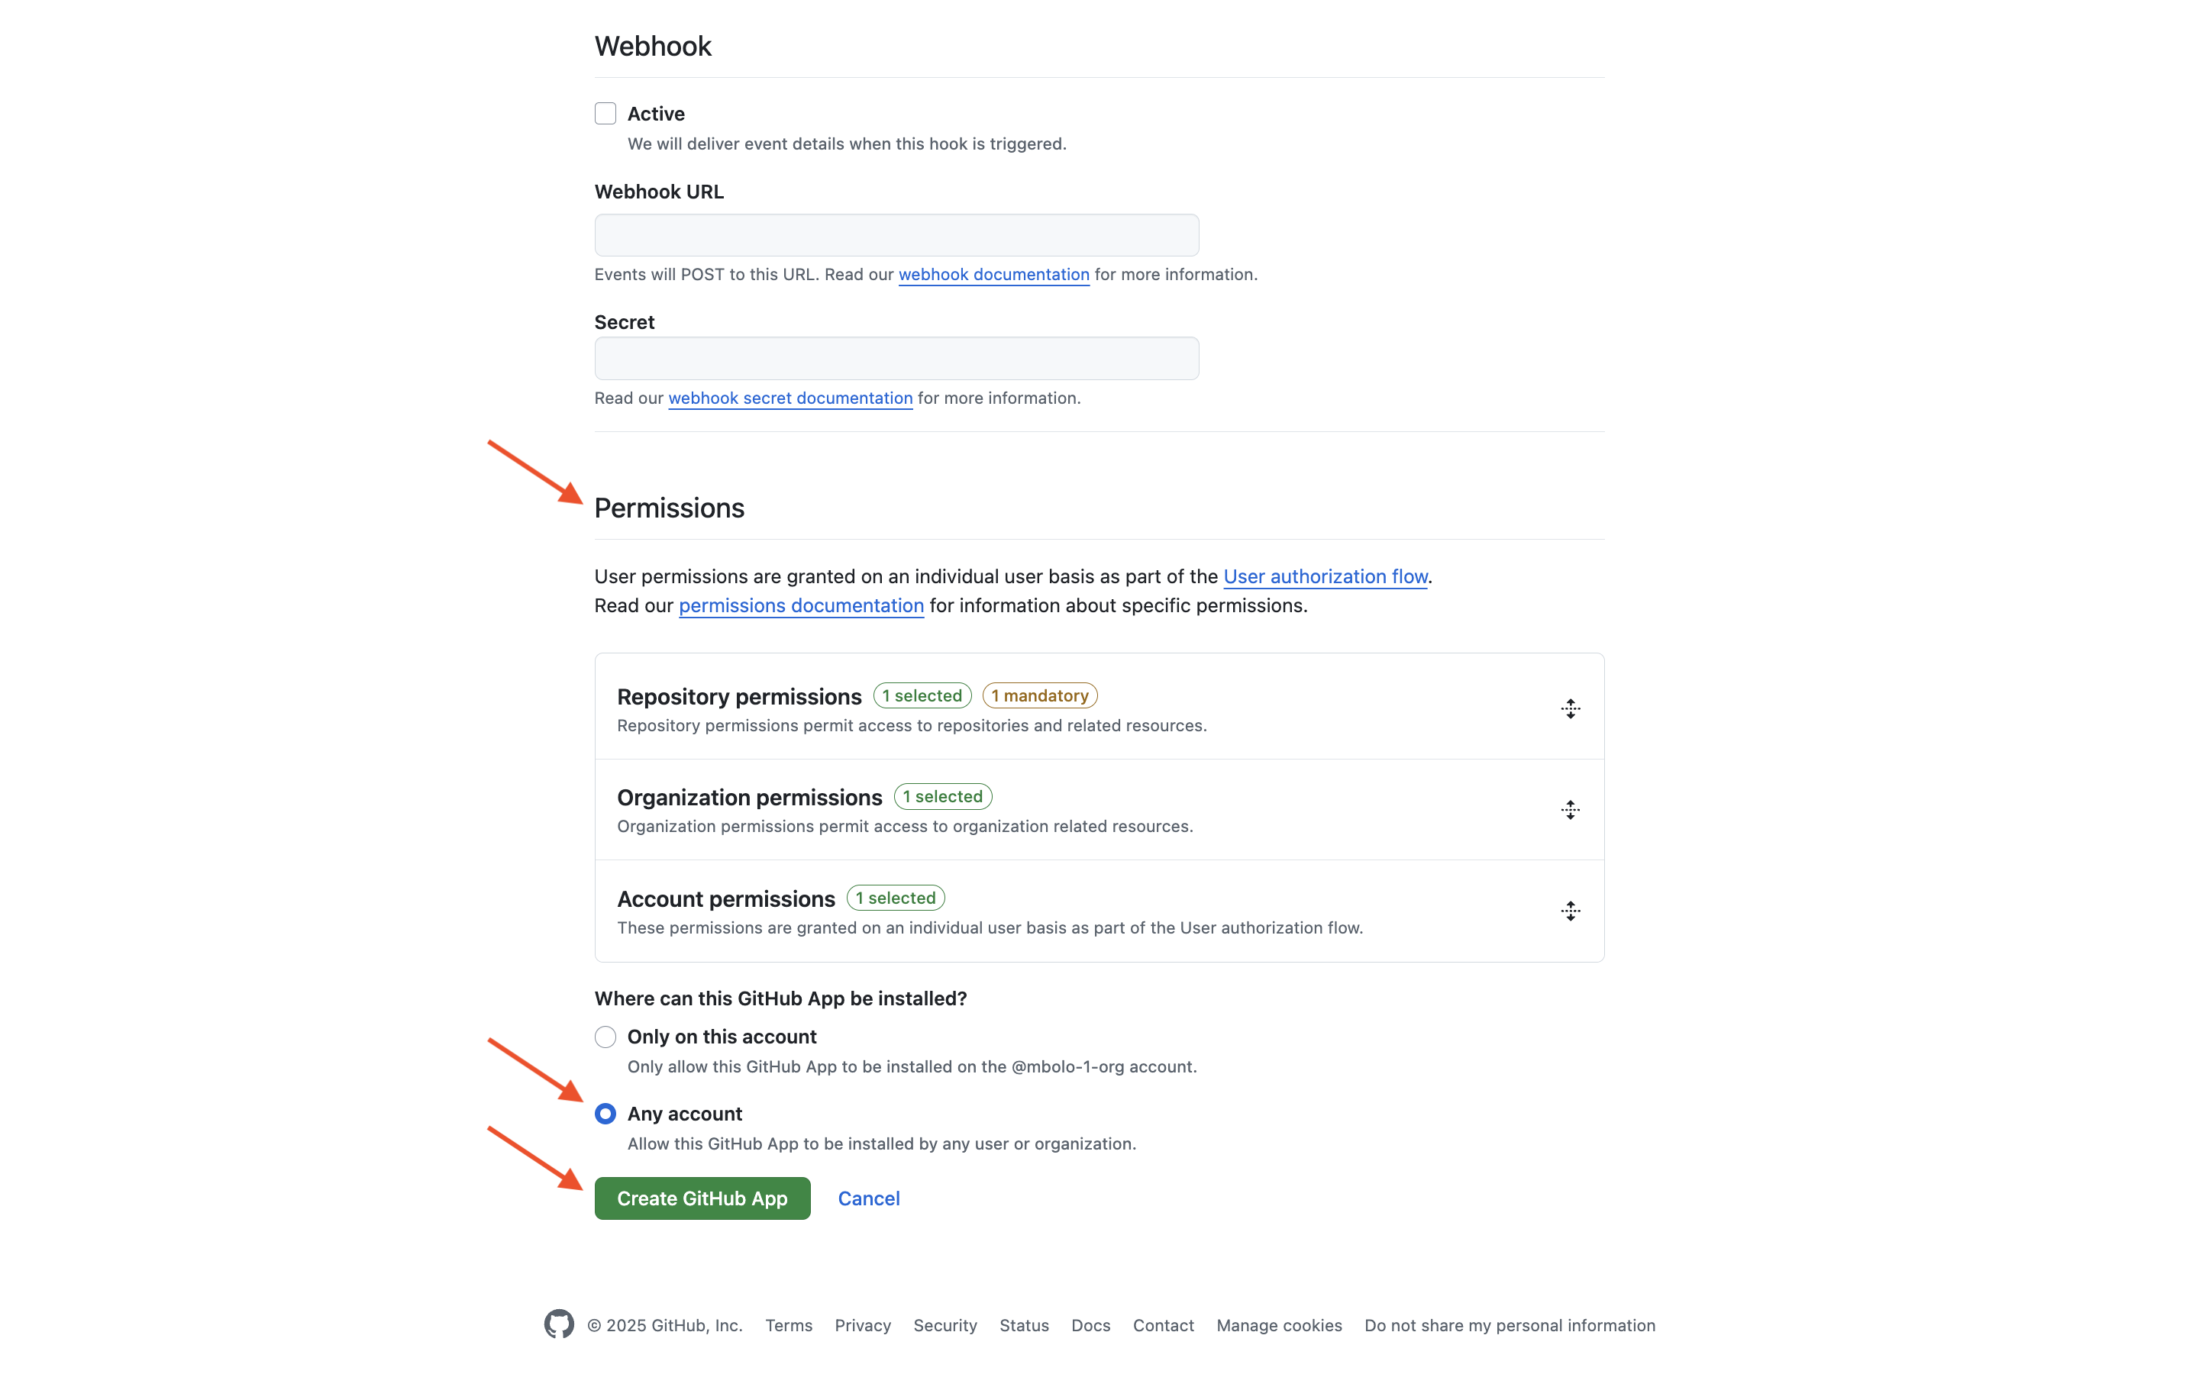2199x1374 pixels.
Task: Open the webhook secret documentation link
Action: pyautogui.click(x=790, y=398)
